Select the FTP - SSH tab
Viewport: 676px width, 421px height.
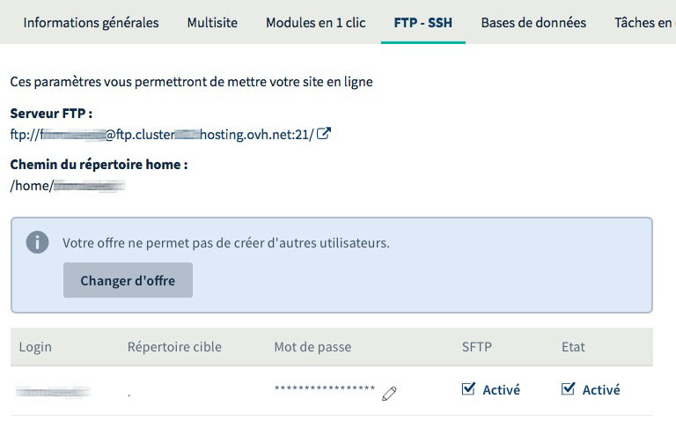417,22
